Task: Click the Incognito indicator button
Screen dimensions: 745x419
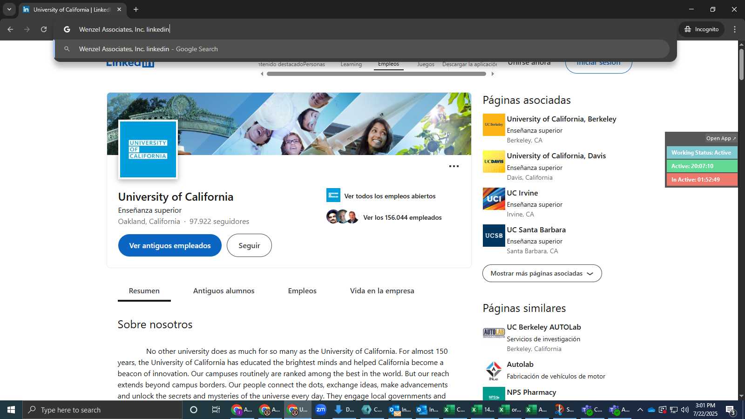Action: coord(701,29)
